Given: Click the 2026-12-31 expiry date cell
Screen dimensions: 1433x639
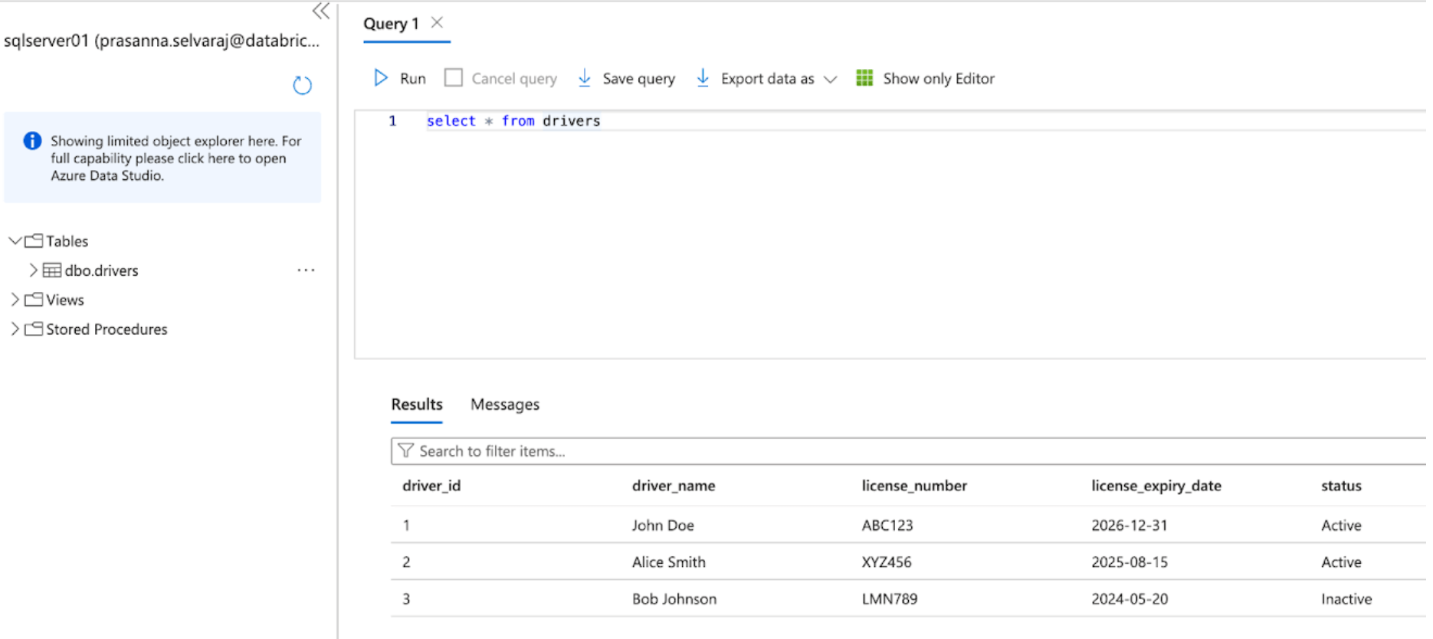Looking at the screenshot, I should click(x=1130, y=526).
